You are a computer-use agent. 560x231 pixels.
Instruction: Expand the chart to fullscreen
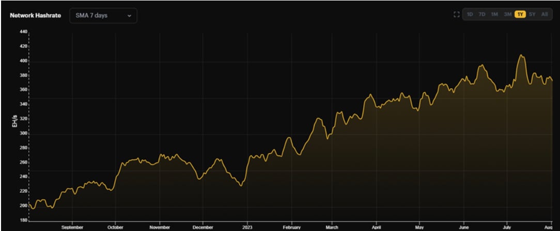coord(456,14)
